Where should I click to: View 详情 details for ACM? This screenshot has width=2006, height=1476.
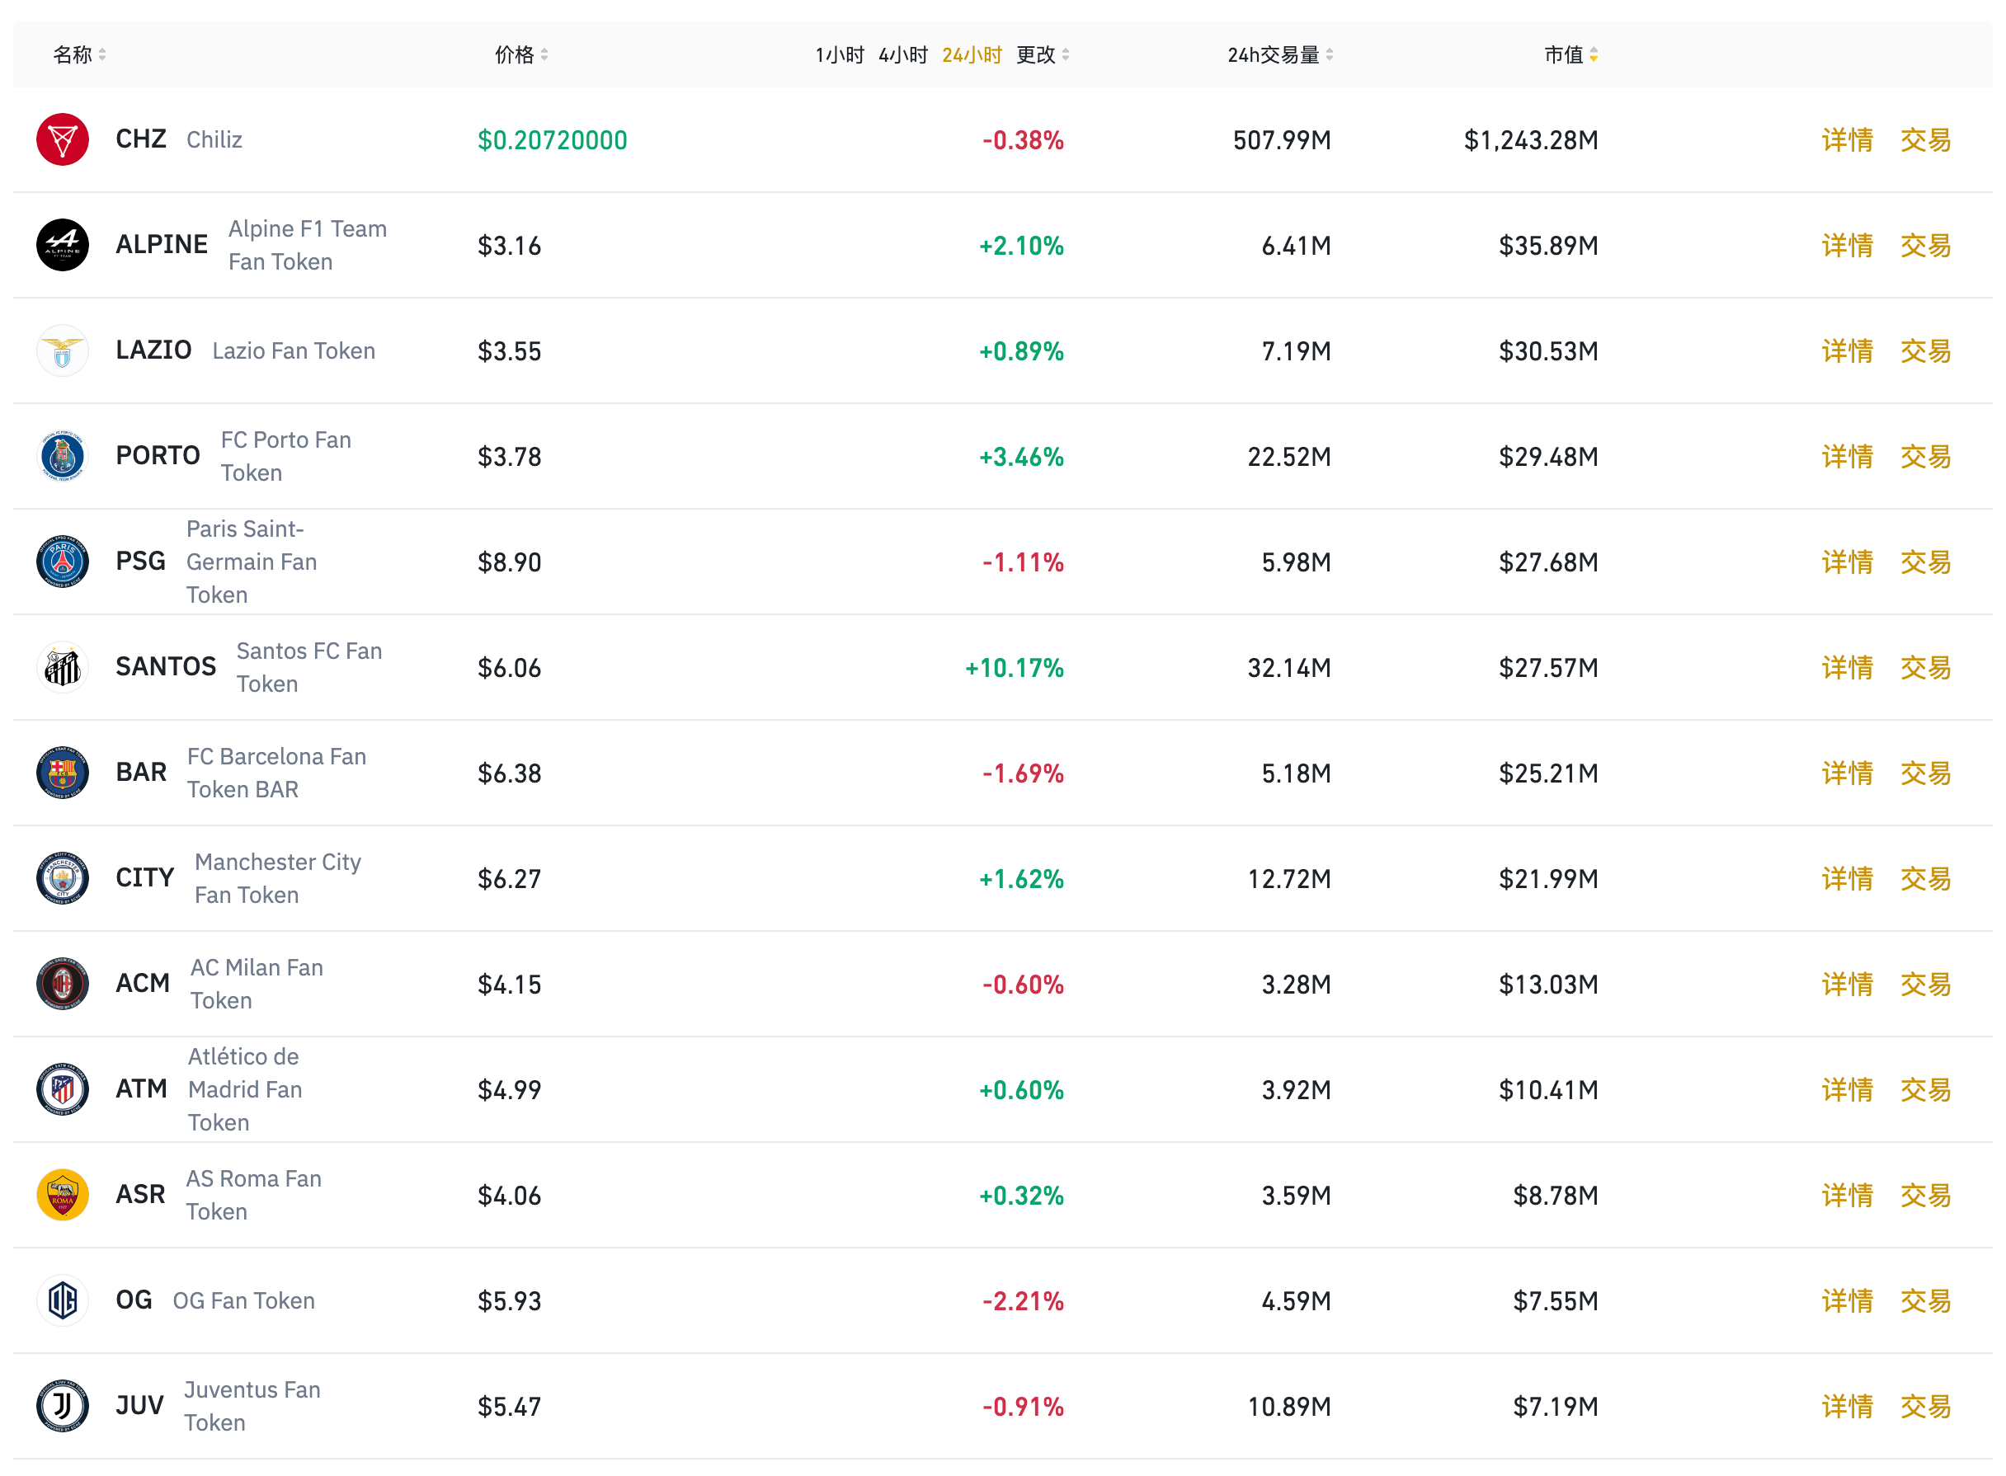[x=1847, y=983]
